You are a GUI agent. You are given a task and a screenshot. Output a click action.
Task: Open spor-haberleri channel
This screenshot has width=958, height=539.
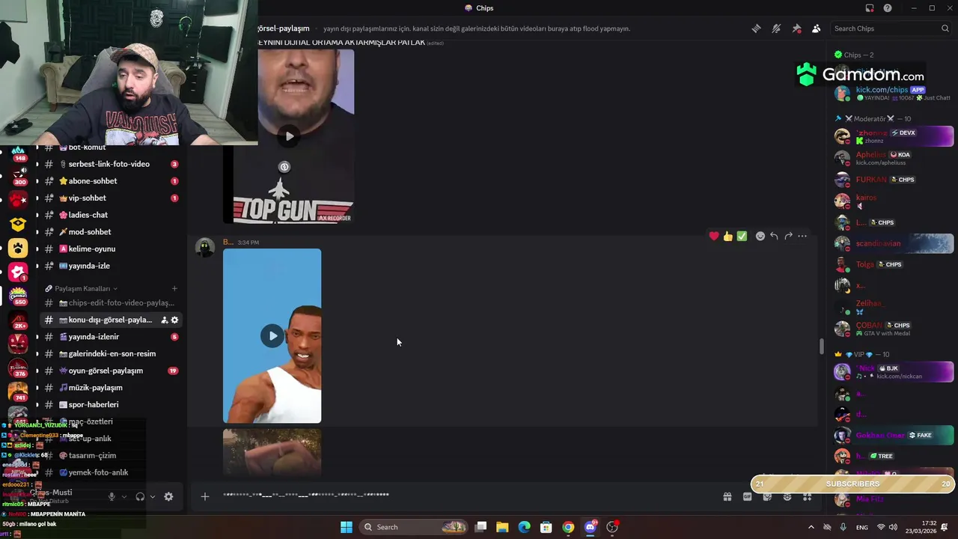point(110,404)
